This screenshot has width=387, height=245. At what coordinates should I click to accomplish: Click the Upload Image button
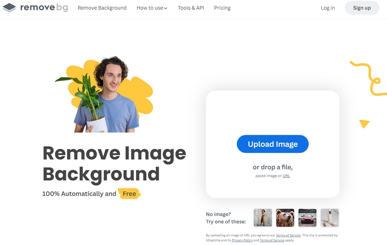272,144
